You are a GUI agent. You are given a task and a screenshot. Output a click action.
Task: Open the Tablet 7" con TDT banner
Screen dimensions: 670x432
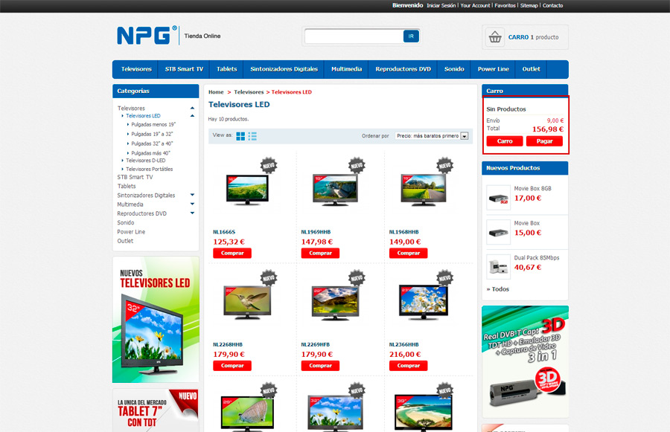coord(156,410)
